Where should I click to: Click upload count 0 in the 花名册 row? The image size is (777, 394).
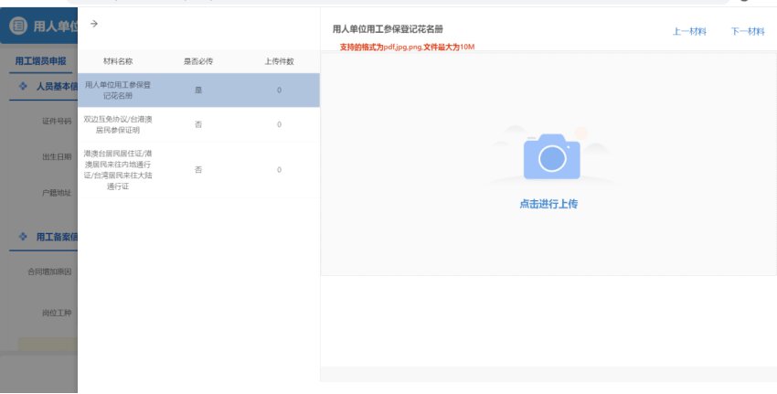pyautogui.click(x=279, y=91)
